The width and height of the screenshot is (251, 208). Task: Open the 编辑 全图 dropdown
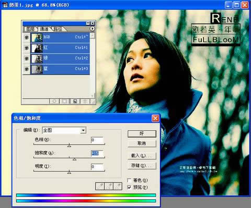click(64, 130)
